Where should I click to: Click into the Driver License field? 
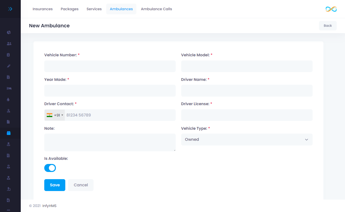click(x=247, y=115)
